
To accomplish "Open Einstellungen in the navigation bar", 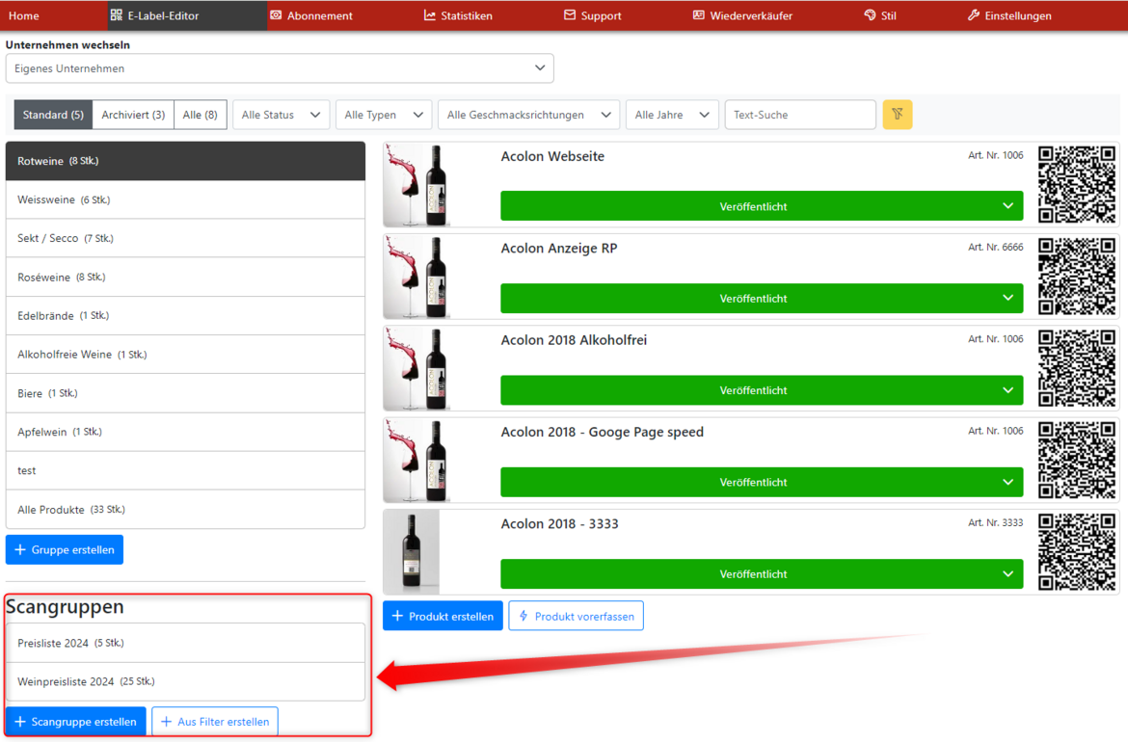I will coord(1010,15).
